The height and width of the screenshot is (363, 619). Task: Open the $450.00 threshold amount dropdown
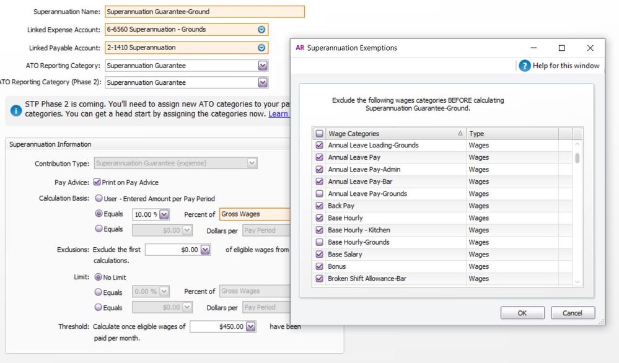click(250, 326)
